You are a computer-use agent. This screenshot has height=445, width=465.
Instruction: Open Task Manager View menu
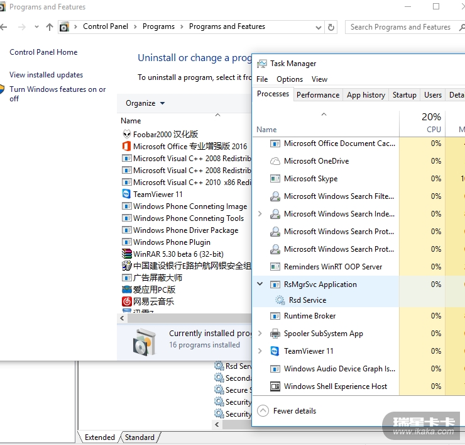(x=319, y=79)
